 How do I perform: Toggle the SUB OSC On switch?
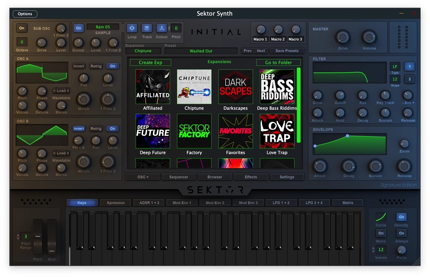click(22, 28)
